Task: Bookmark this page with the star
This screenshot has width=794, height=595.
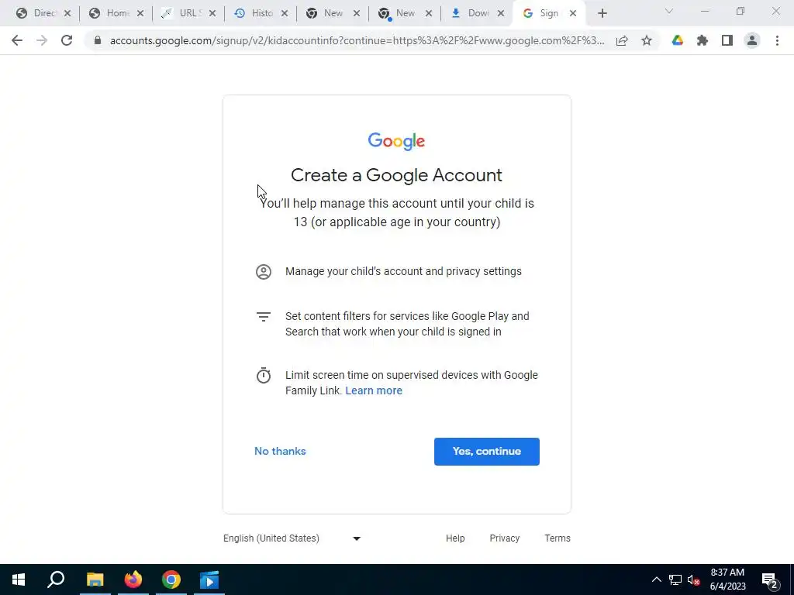Action: tap(647, 40)
